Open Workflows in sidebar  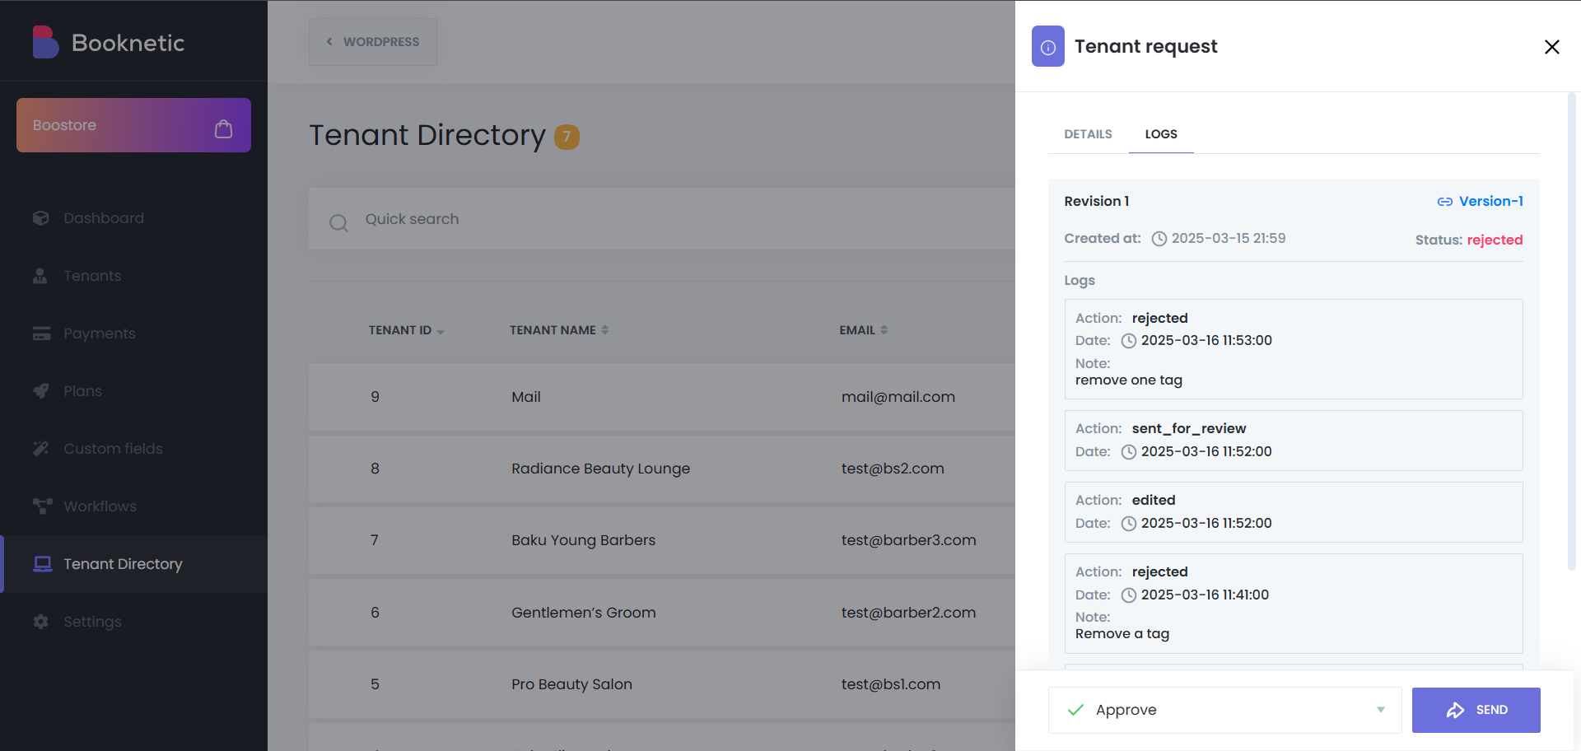pos(133,506)
